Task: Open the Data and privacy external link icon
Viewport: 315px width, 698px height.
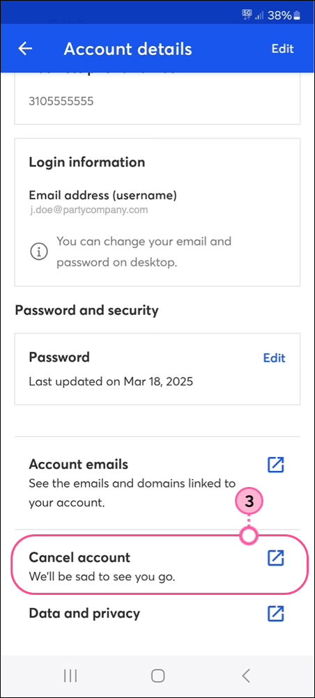Action: [275, 613]
